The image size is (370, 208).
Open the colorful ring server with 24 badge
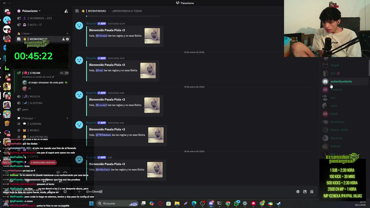coord(7,133)
